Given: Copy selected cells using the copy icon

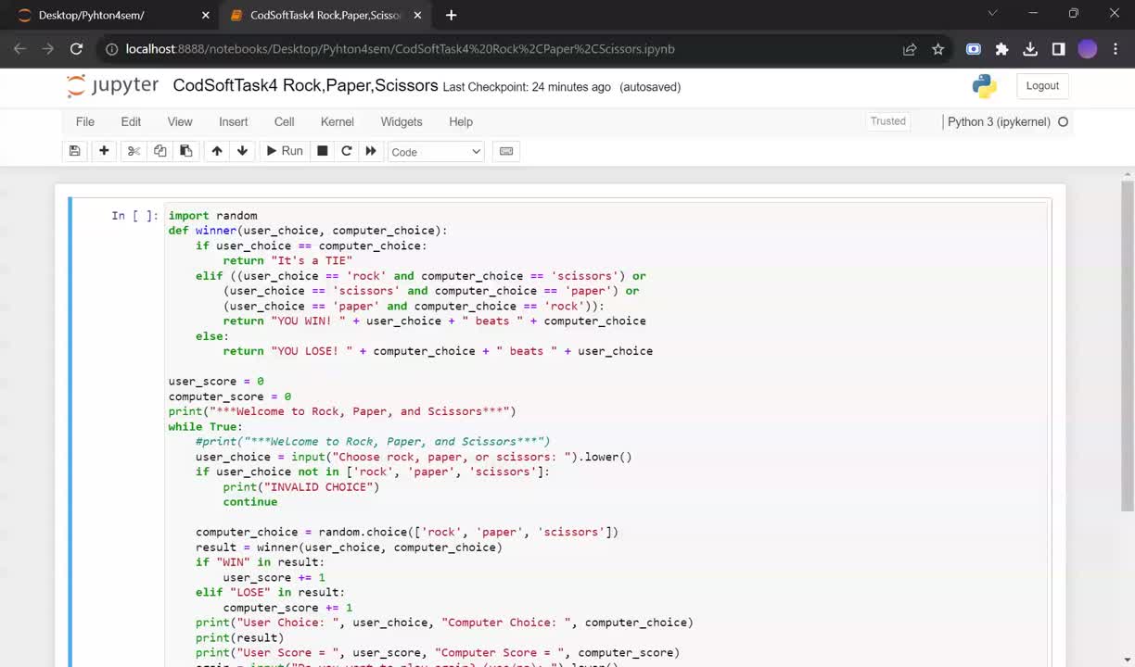Looking at the screenshot, I should tap(159, 151).
